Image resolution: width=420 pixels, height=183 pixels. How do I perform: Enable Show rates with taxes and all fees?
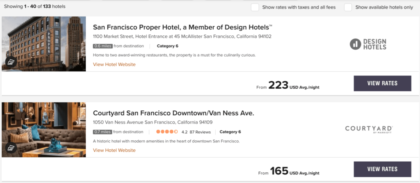(x=255, y=7)
